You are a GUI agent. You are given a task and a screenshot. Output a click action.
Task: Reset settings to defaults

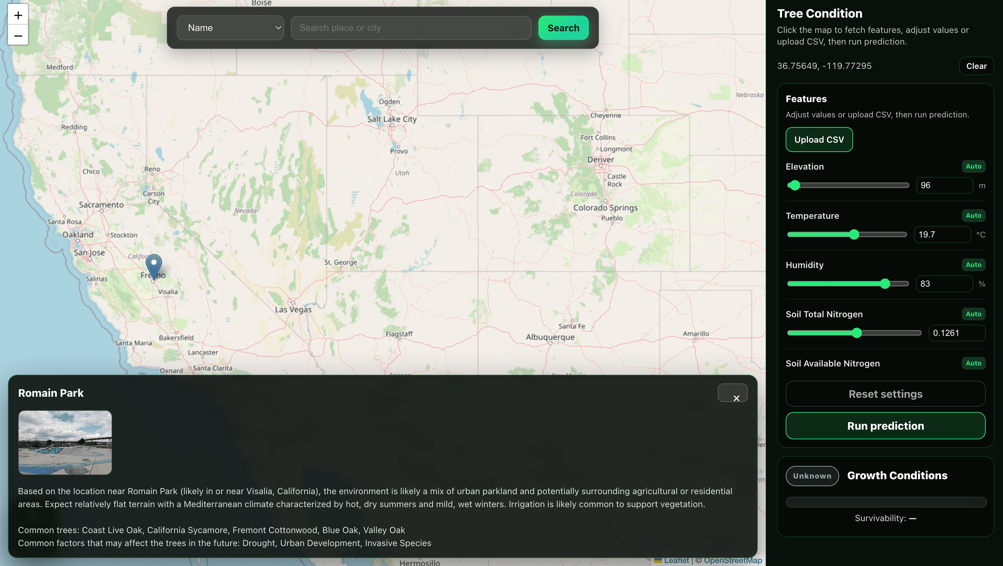pos(885,394)
